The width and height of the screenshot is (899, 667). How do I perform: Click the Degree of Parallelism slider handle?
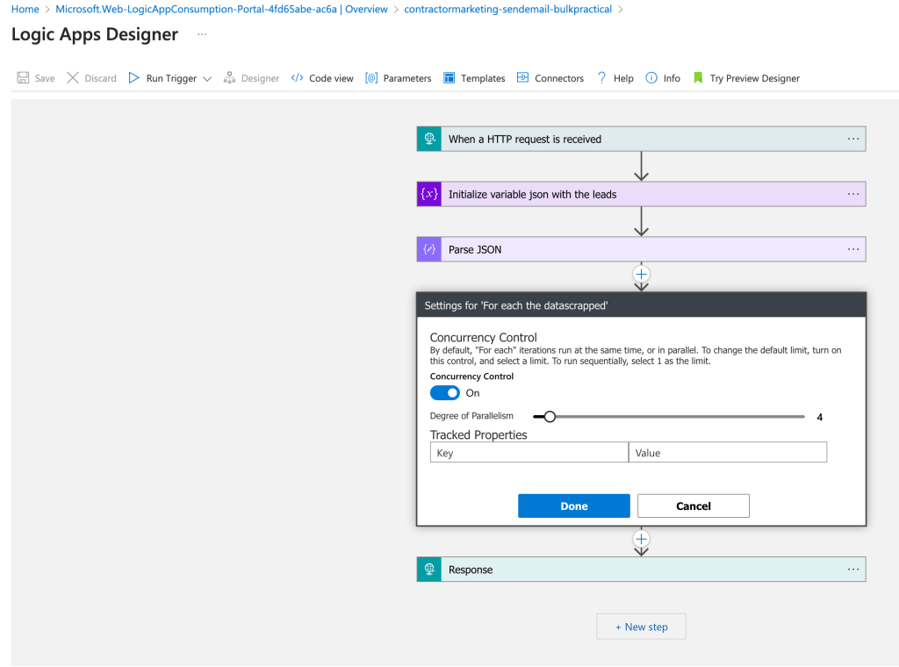coord(550,417)
